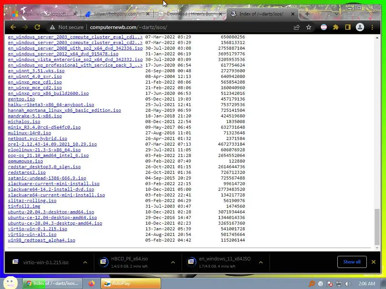The width and height of the screenshot is (386, 289).
Task: Open pop-os_21.10_amd64_intel_6.iso link
Action: pyautogui.click(x=48, y=155)
